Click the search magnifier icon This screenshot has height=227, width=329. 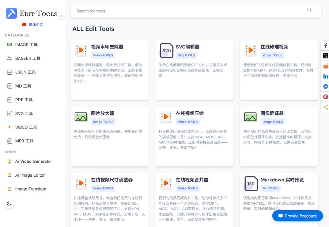click(x=310, y=11)
